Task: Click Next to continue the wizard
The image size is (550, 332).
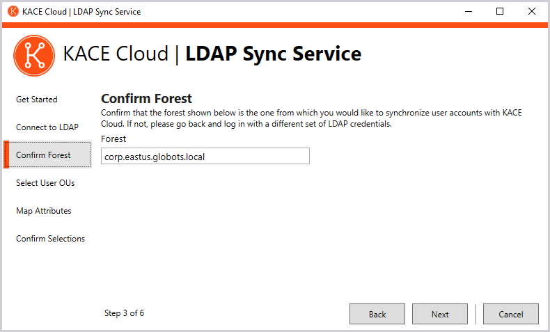Action: pyautogui.click(x=440, y=314)
